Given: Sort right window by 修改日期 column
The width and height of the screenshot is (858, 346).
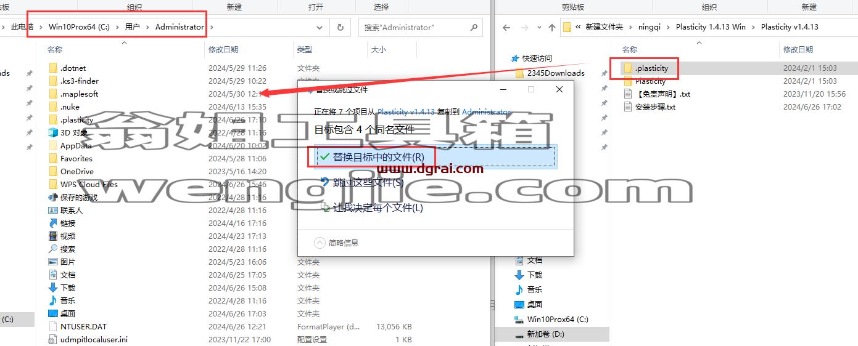Looking at the screenshot, I should click(798, 49).
